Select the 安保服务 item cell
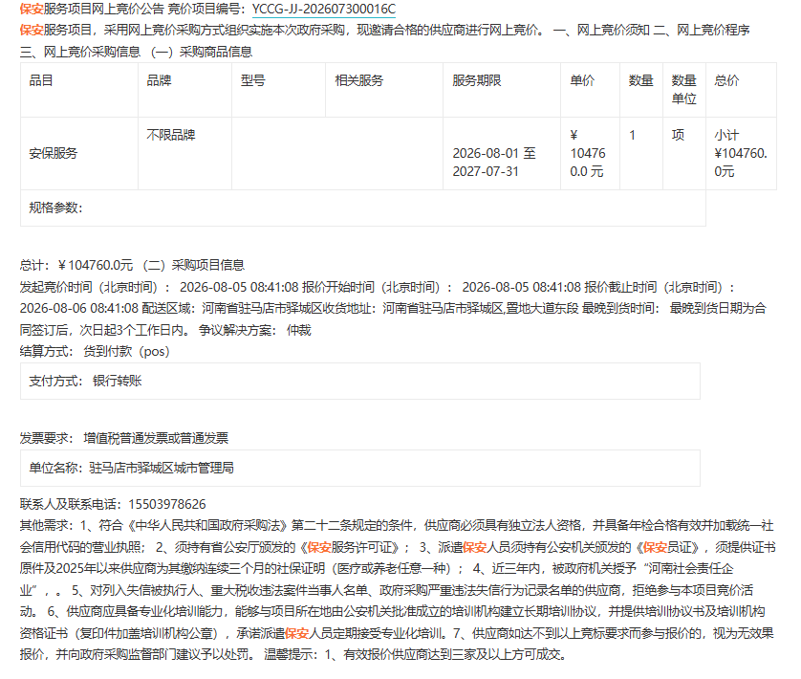 click(79, 153)
